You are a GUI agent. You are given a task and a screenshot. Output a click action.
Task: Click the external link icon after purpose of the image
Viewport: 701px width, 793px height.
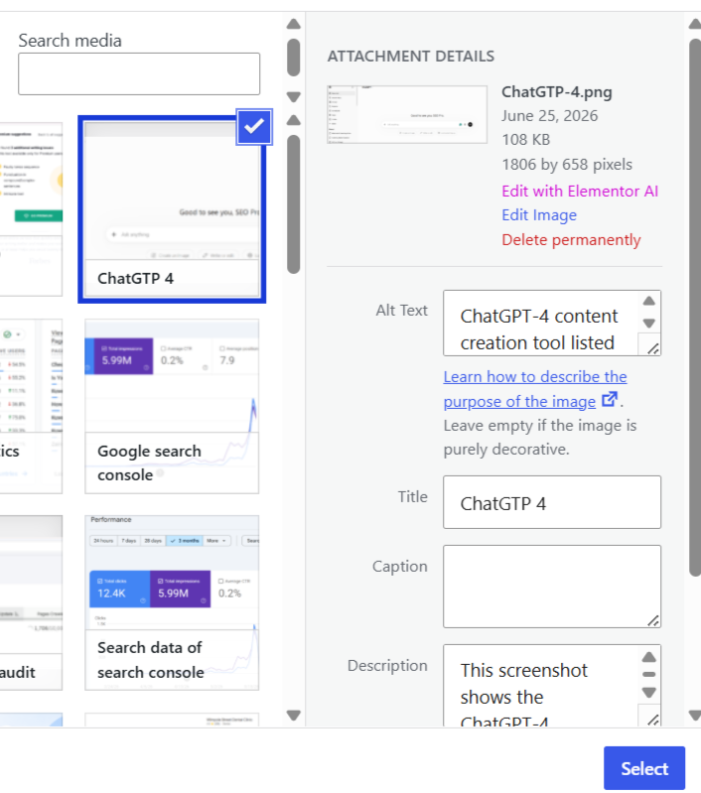(610, 400)
